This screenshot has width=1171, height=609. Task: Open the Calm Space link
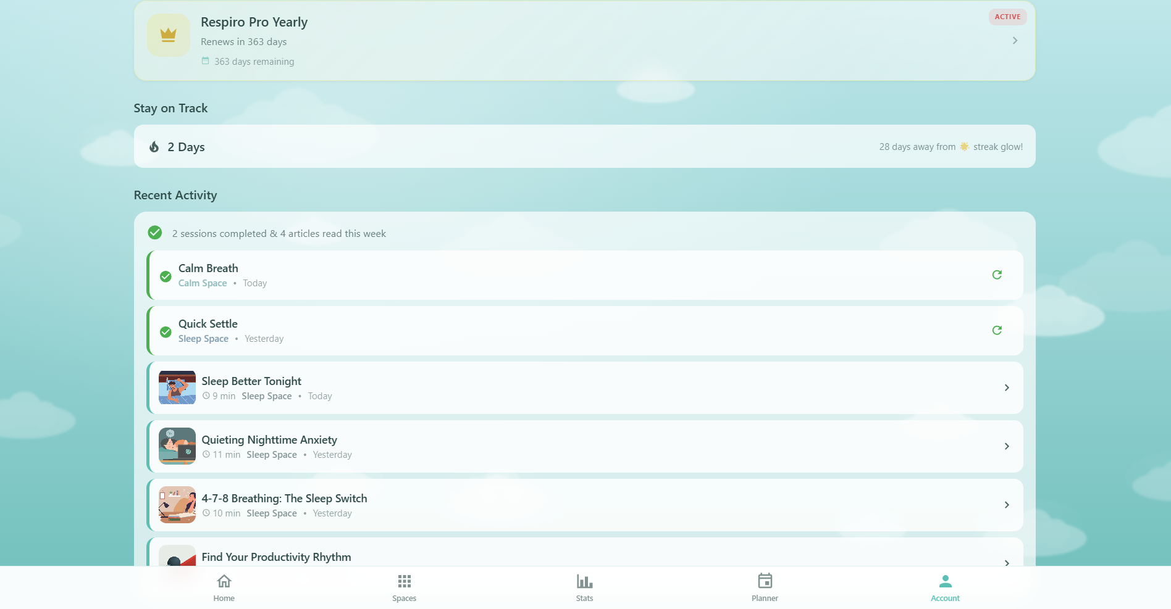click(203, 283)
